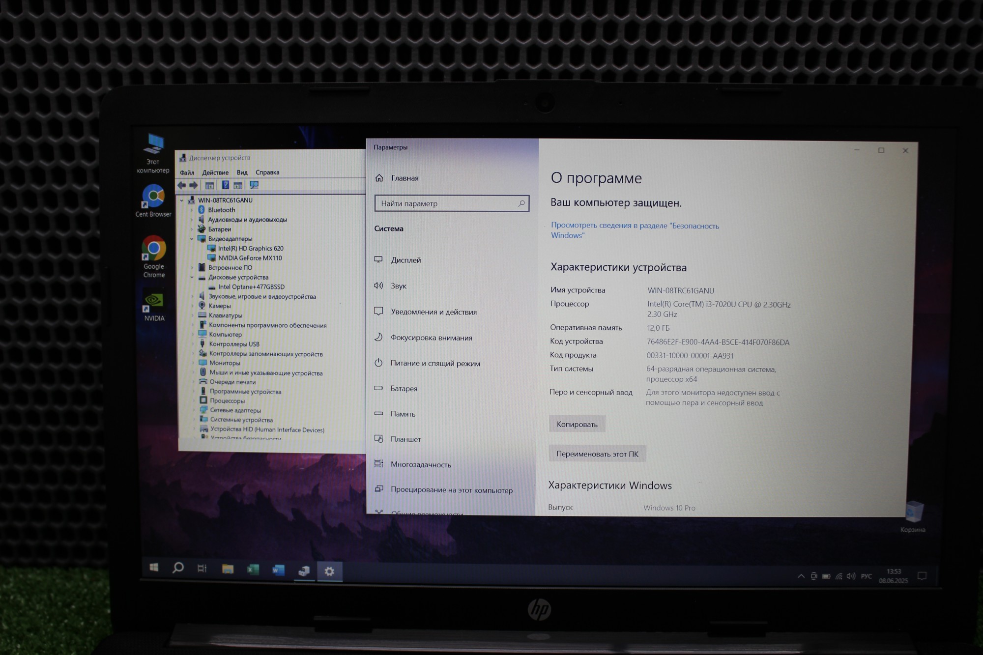The image size is (983, 655).
Task: Collapse the Дисковые устройства node
Action: point(192,277)
